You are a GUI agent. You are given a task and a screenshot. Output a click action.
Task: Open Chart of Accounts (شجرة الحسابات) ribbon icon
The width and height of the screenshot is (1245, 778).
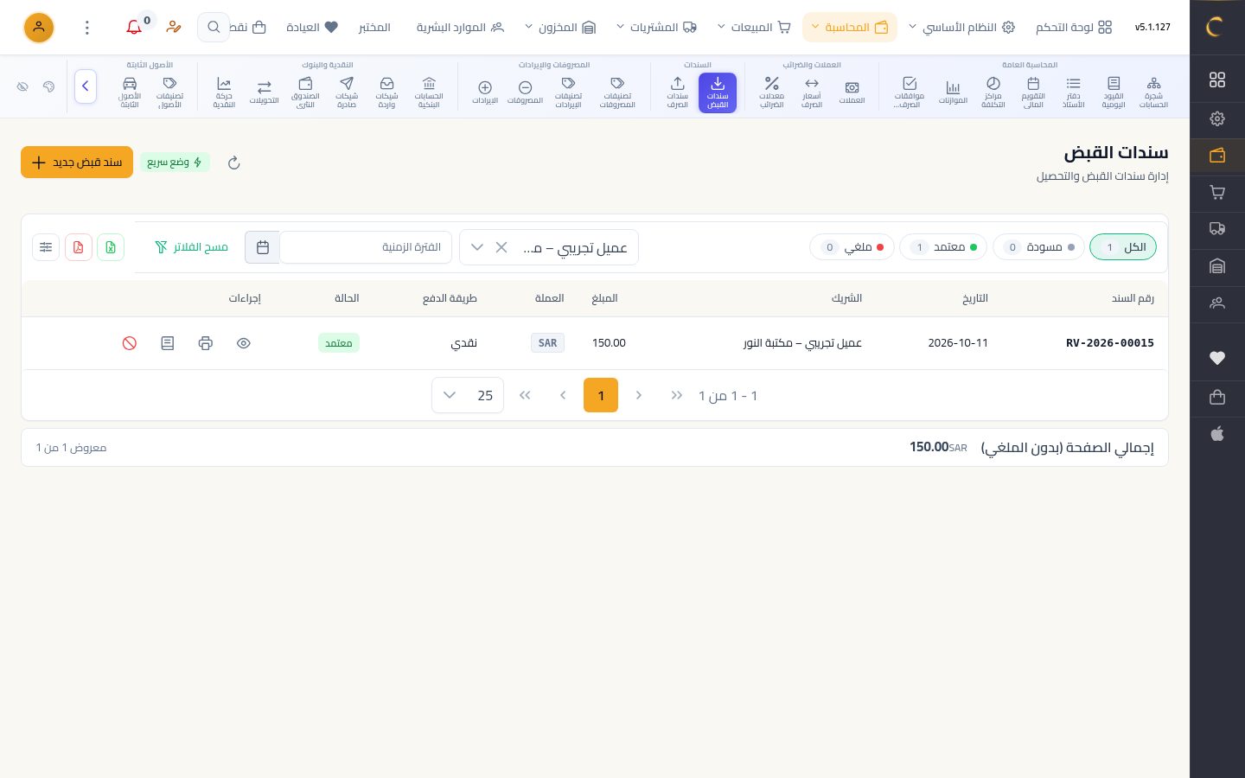point(1153,92)
